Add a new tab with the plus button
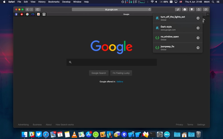 (208, 14)
